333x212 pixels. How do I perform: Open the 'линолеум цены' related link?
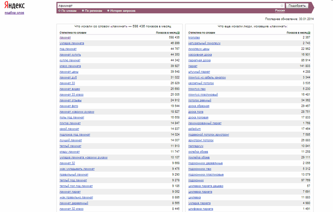[x=199, y=49]
